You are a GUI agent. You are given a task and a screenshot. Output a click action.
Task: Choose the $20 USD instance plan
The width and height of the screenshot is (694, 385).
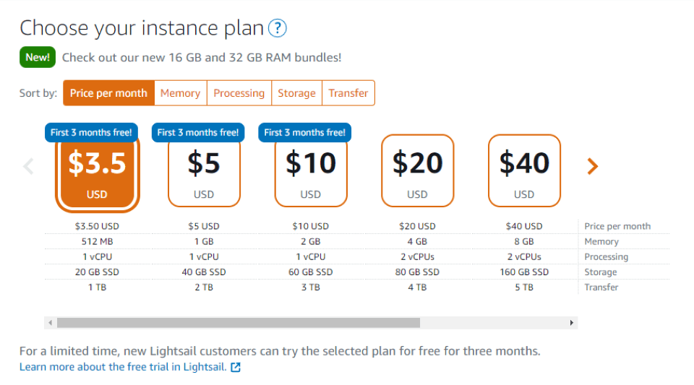coord(417,171)
